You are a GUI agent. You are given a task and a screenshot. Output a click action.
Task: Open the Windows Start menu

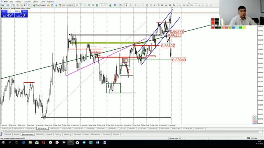point(3,143)
